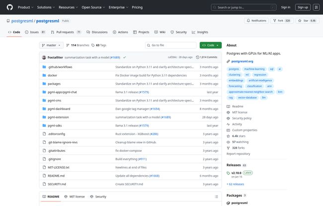Open the Wiki tab

click(x=160, y=32)
